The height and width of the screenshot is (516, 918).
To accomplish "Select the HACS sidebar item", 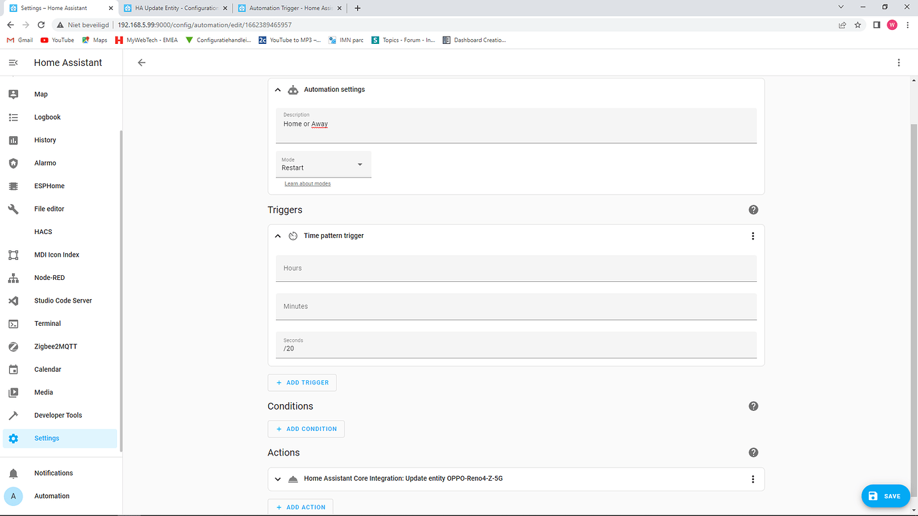I will coord(43,231).
